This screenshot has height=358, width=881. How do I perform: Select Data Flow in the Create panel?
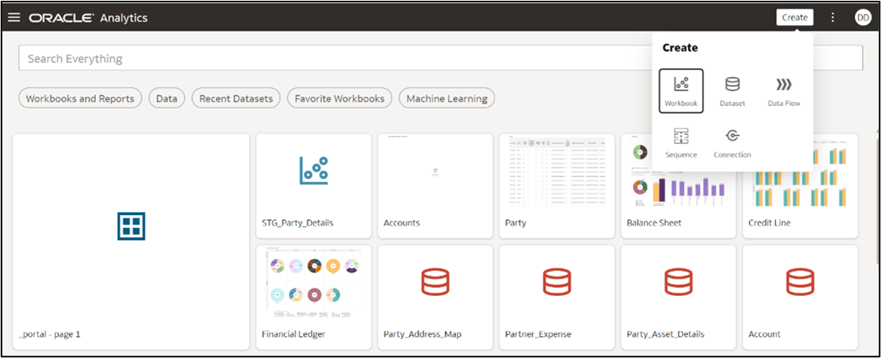click(x=784, y=91)
